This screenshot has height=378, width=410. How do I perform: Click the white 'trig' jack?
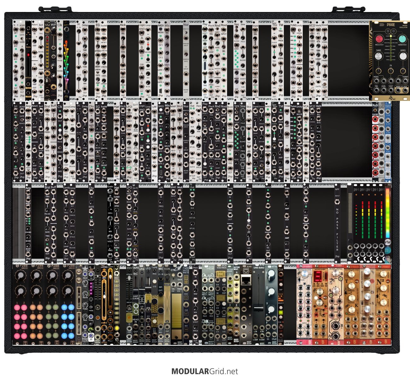click(x=91, y=274)
